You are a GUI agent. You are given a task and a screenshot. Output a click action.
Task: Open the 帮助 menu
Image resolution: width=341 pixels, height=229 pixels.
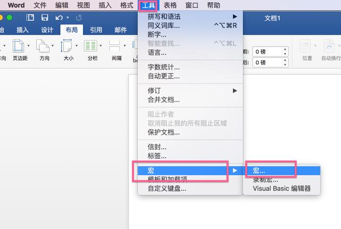click(x=214, y=5)
